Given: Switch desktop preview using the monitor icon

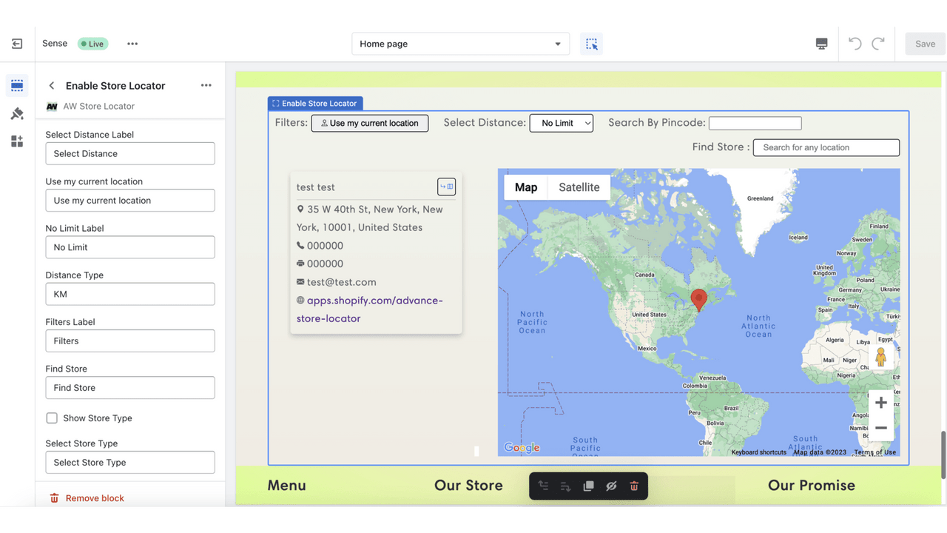Looking at the screenshot, I should pyautogui.click(x=821, y=44).
